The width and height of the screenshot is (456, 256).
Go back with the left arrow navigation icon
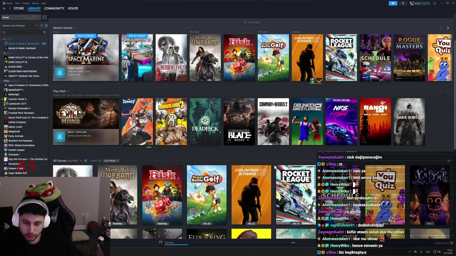pos(4,8)
